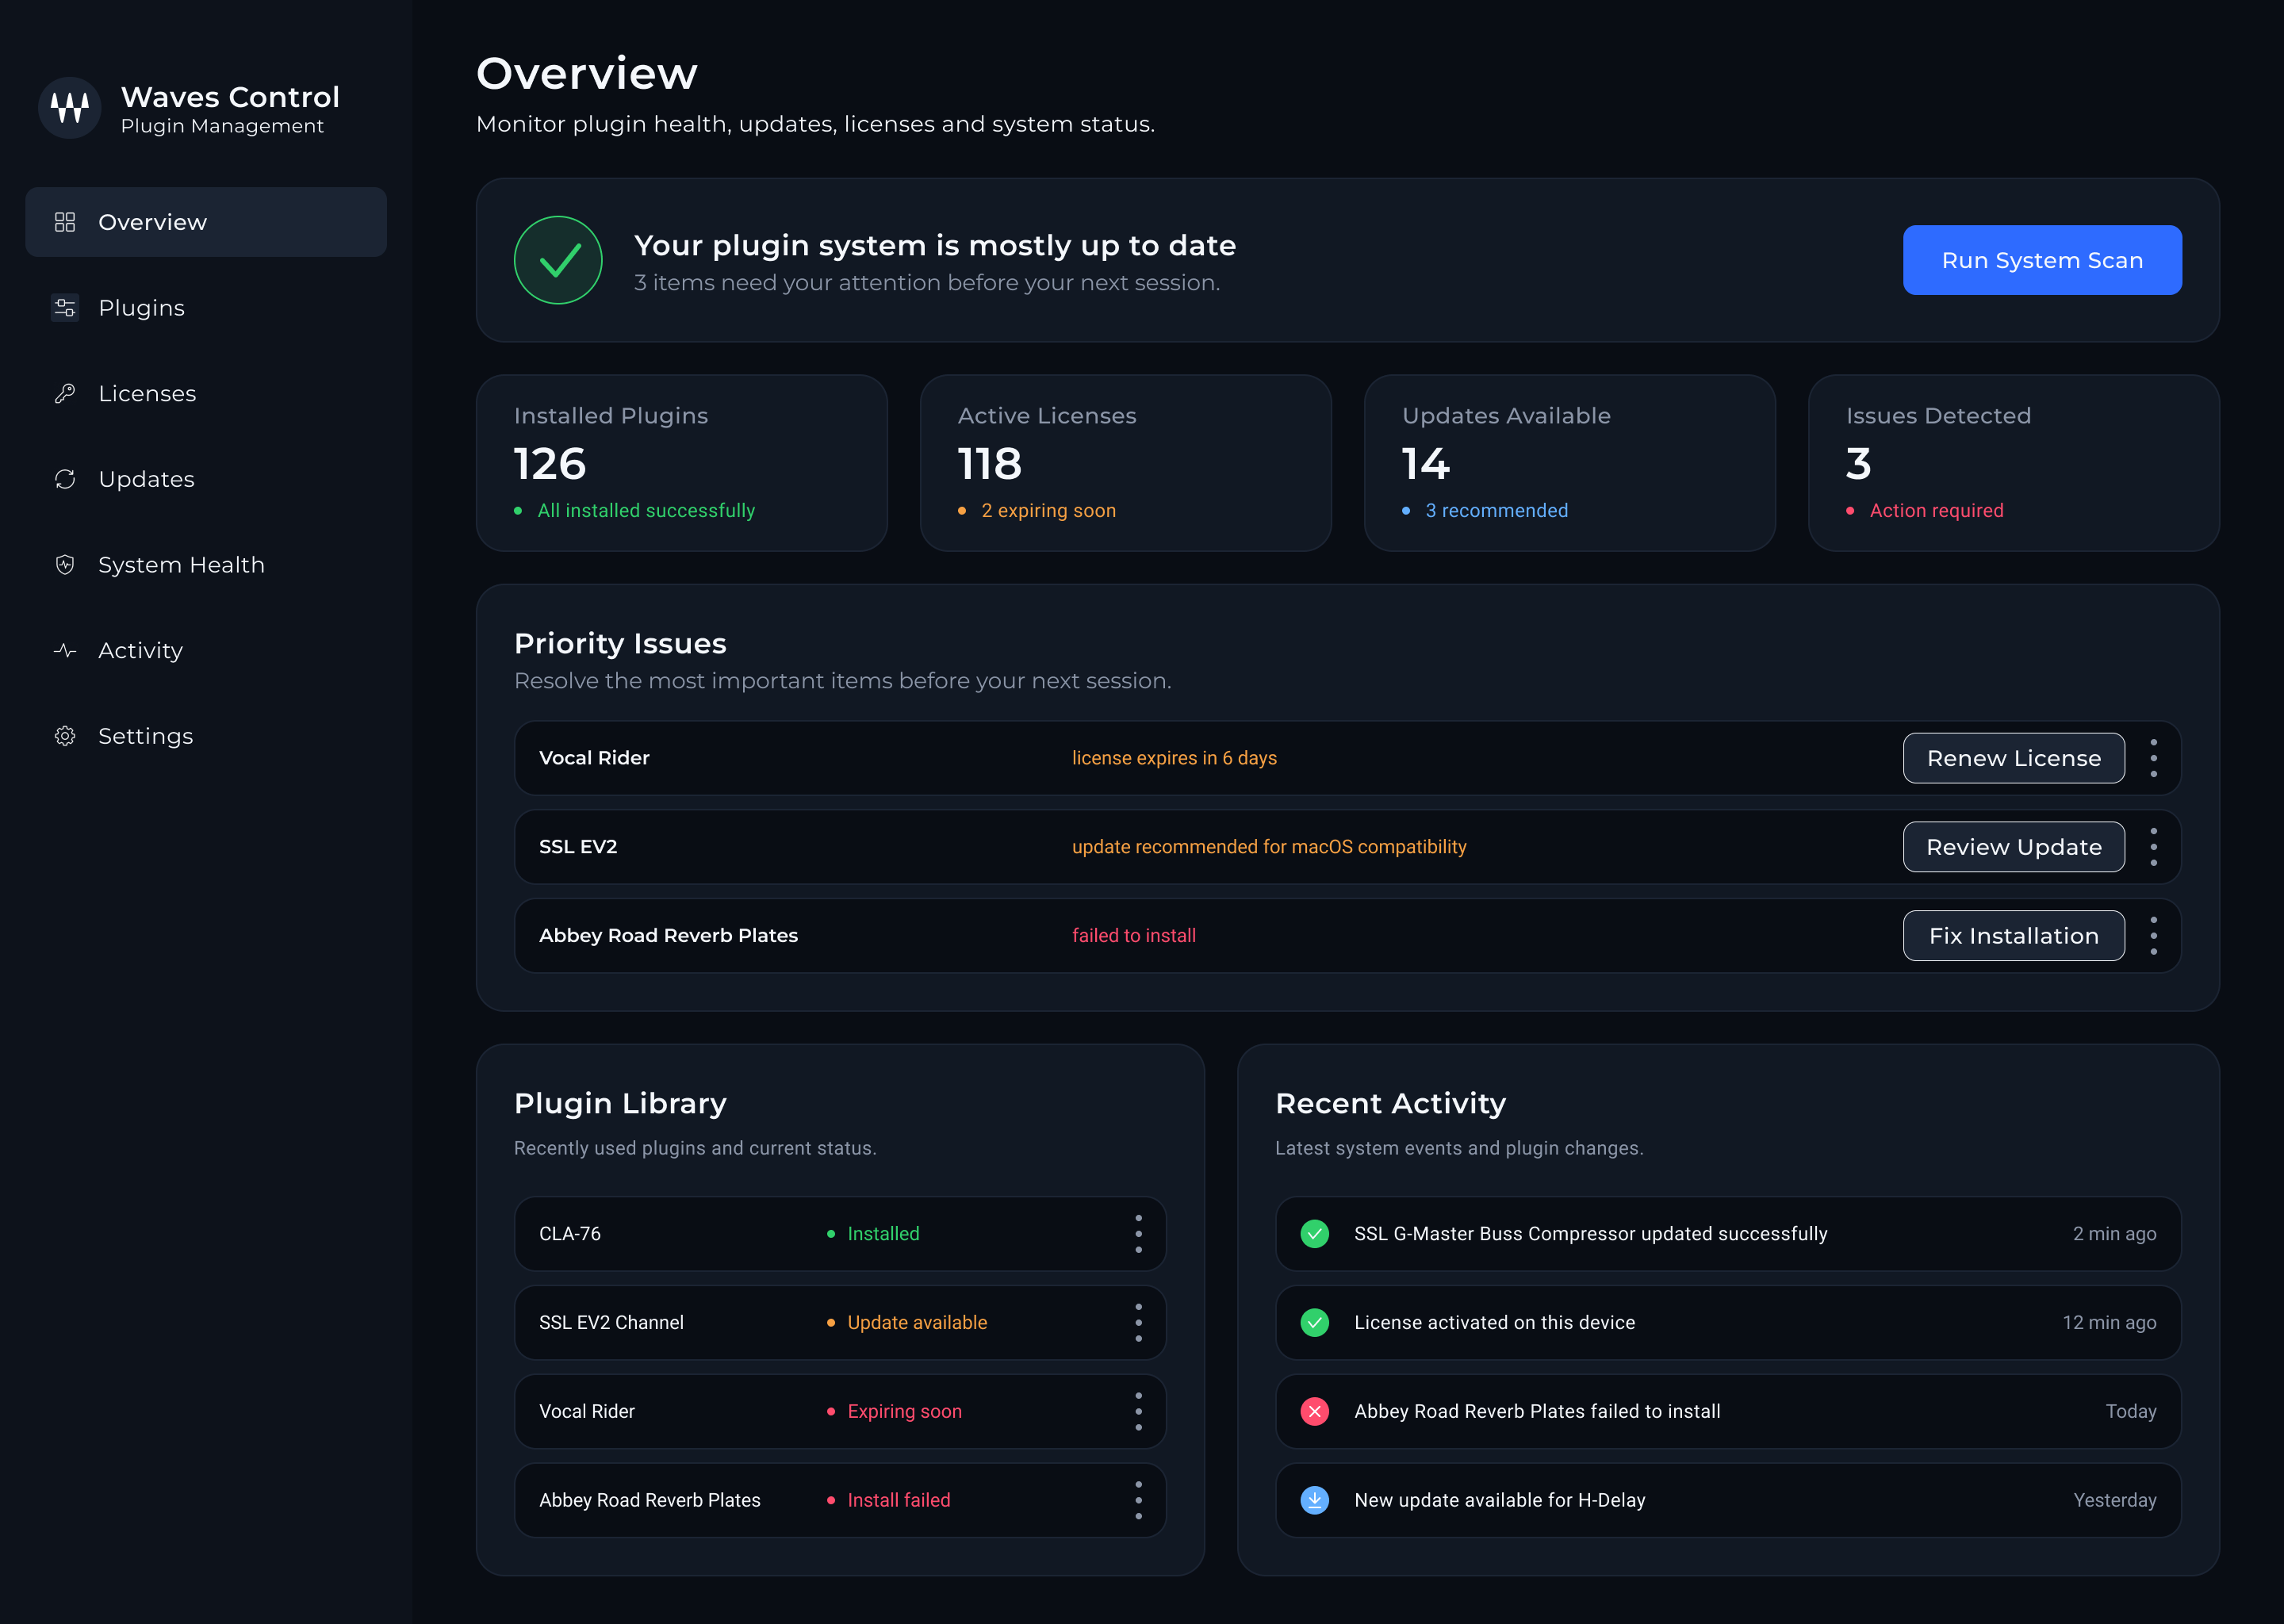Click the Activity pulse icon in sidebar
Image resolution: width=2284 pixels, height=1624 pixels.
[x=65, y=651]
